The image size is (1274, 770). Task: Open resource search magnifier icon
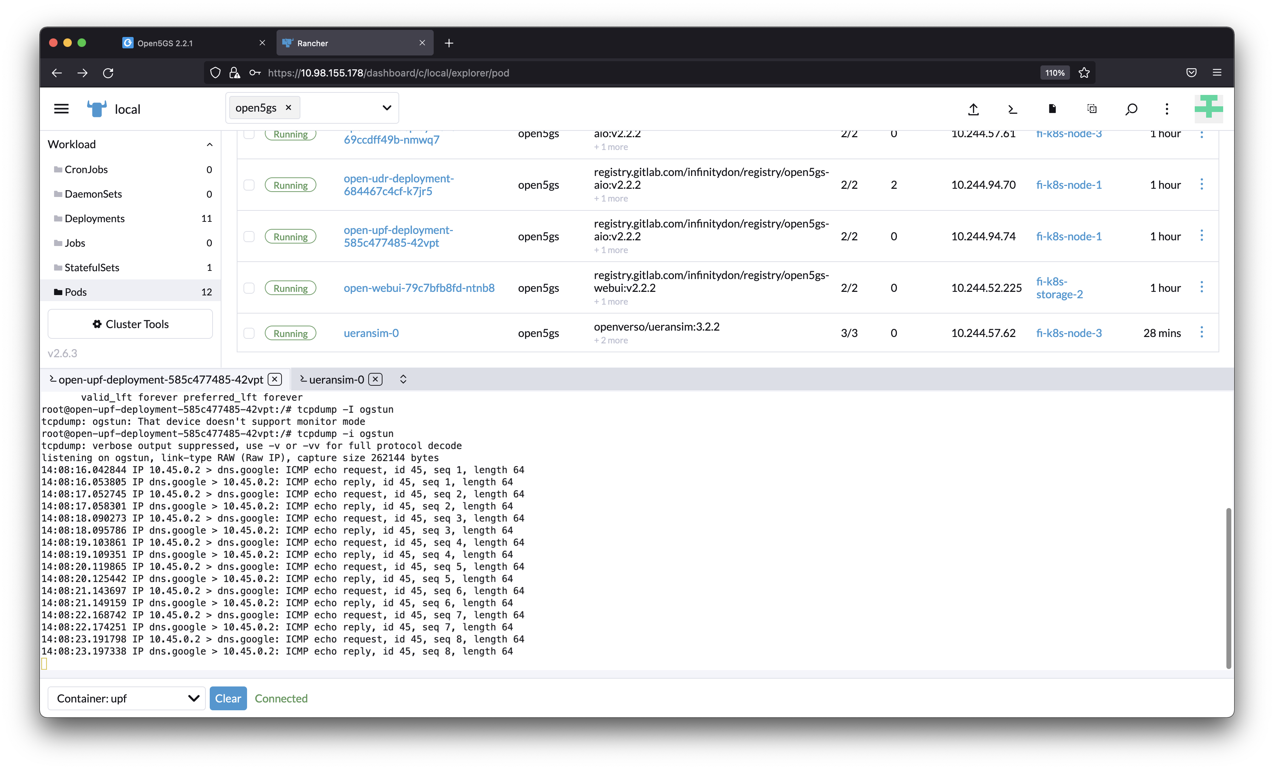pos(1131,109)
